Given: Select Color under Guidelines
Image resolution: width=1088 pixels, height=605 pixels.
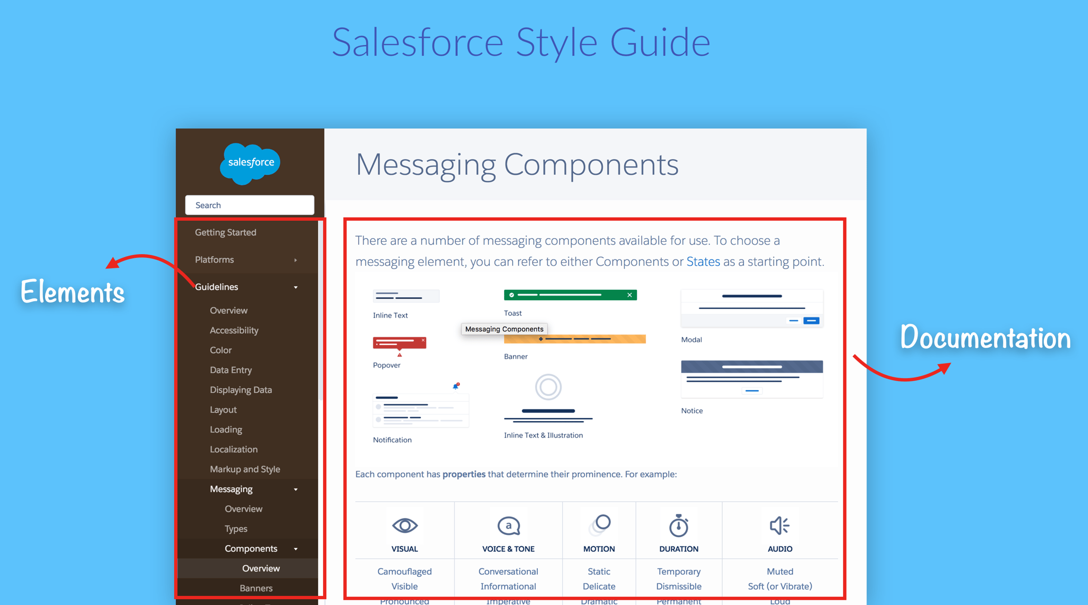Looking at the screenshot, I should [x=221, y=350].
